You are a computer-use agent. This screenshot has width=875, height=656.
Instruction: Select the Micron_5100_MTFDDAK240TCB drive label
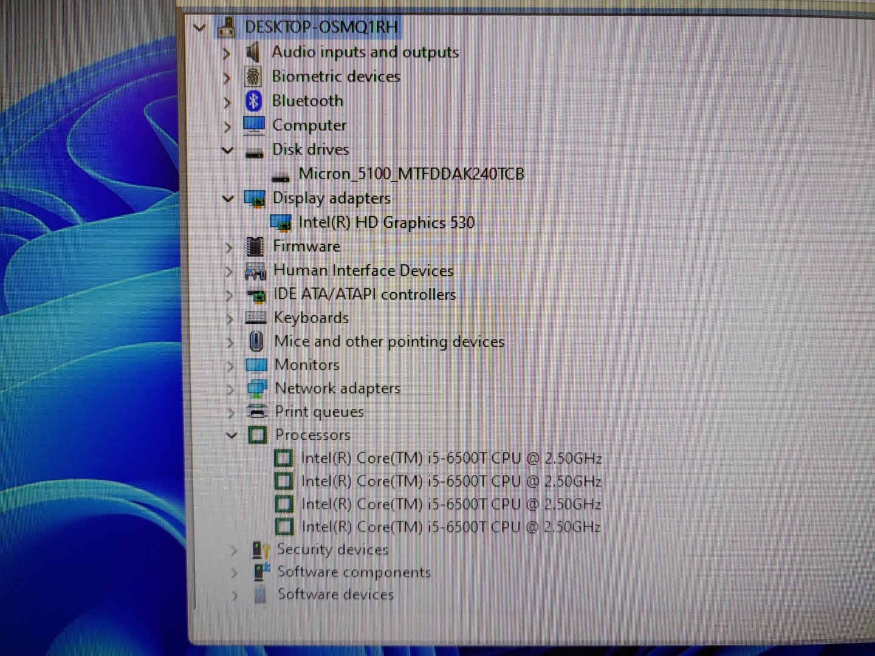(x=411, y=174)
